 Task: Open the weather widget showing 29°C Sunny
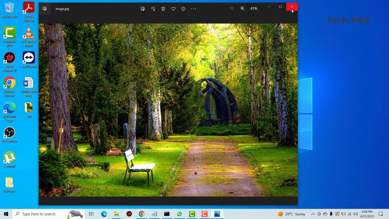(x=291, y=214)
